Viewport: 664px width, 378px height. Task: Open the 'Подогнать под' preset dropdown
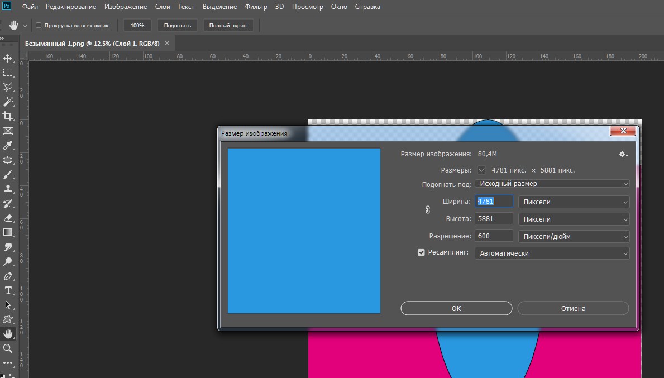point(552,184)
